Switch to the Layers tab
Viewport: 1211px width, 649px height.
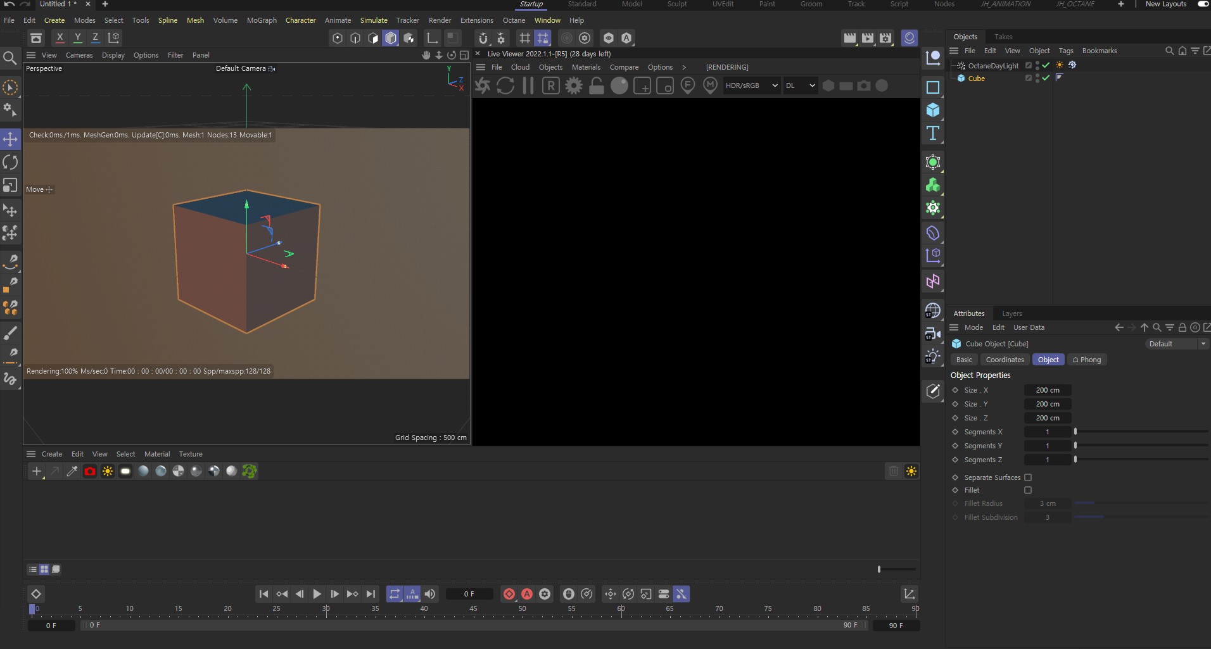click(1012, 313)
